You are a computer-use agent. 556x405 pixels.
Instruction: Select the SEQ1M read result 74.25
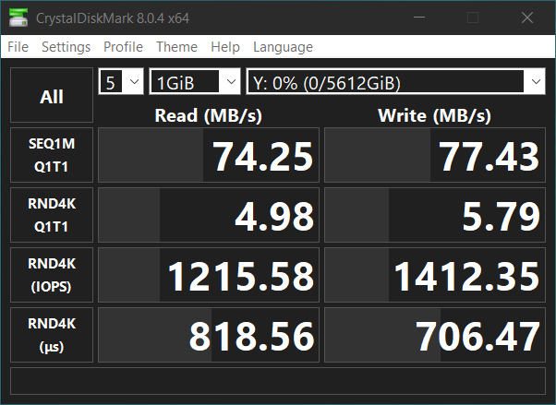click(x=209, y=155)
